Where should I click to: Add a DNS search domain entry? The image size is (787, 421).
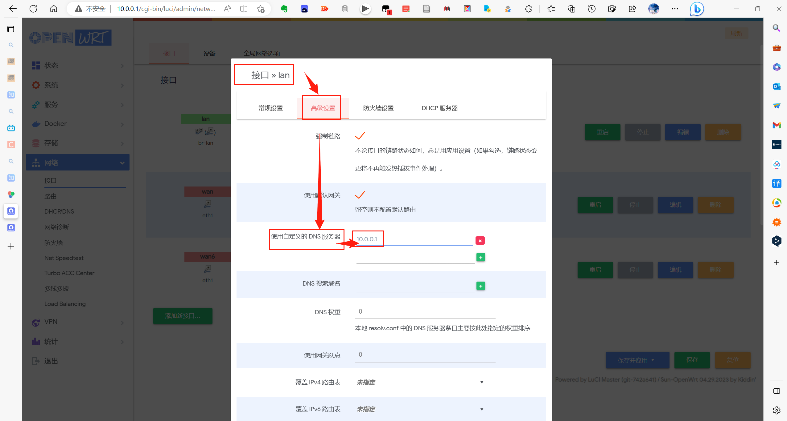[480, 286]
